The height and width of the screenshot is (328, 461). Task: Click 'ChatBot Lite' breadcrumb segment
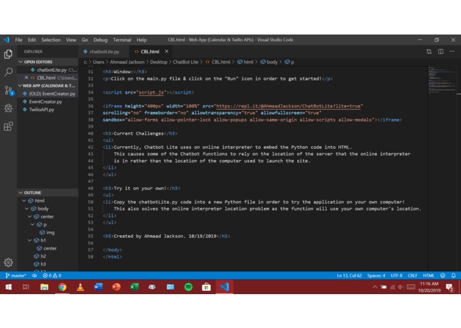186,62
